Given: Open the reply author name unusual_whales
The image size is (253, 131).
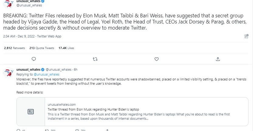Looking at the screenshot, I should (x=28, y=69).
